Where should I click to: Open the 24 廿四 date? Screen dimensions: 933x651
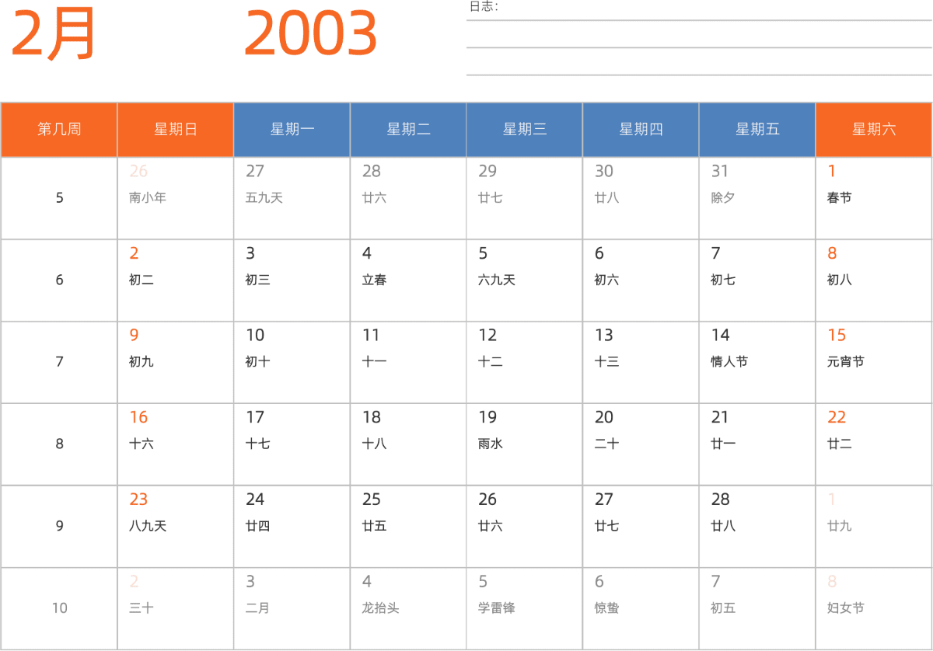(292, 527)
